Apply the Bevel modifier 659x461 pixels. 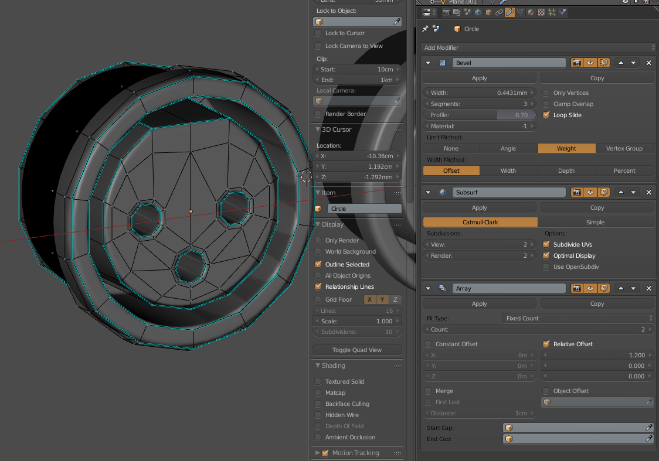pyautogui.click(x=480, y=78)
